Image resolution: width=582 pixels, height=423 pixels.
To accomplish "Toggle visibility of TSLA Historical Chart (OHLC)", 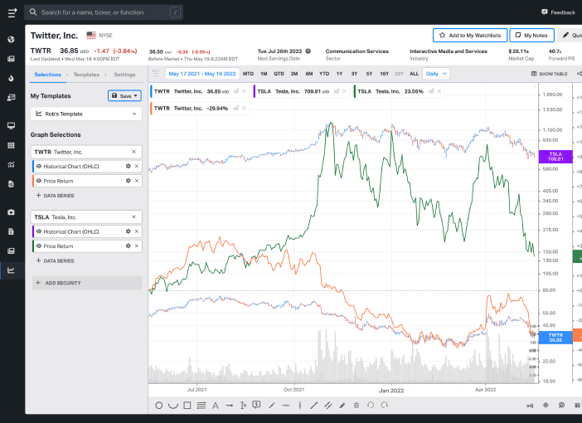I will point(38,231).
